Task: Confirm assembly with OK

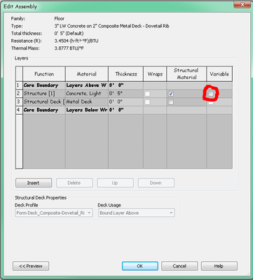Action: coord(140,266)
